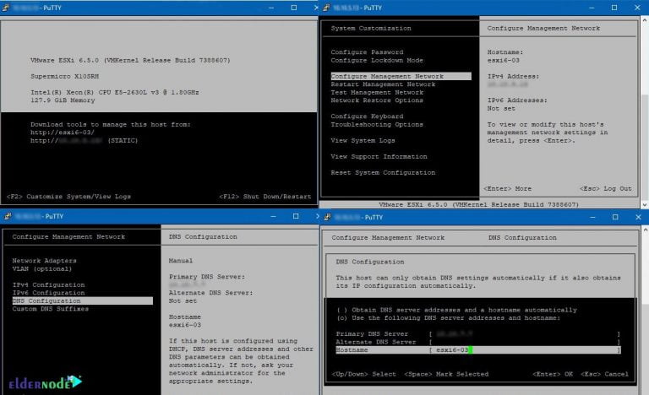Select Reset System Configuration

pos(383,172)
